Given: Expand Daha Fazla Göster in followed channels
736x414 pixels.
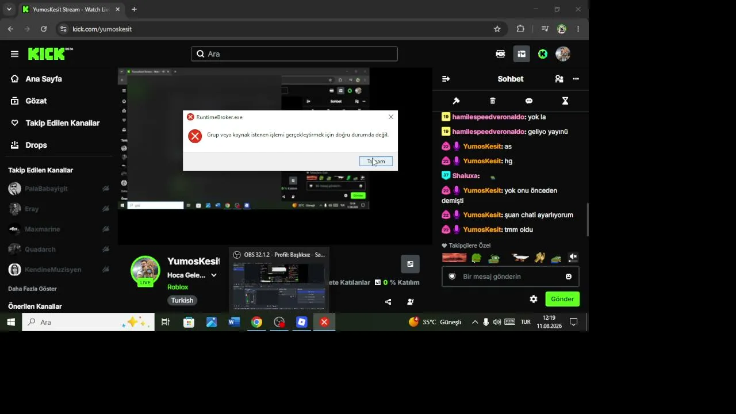Looking at the screenshot, I should coord(32,289).
